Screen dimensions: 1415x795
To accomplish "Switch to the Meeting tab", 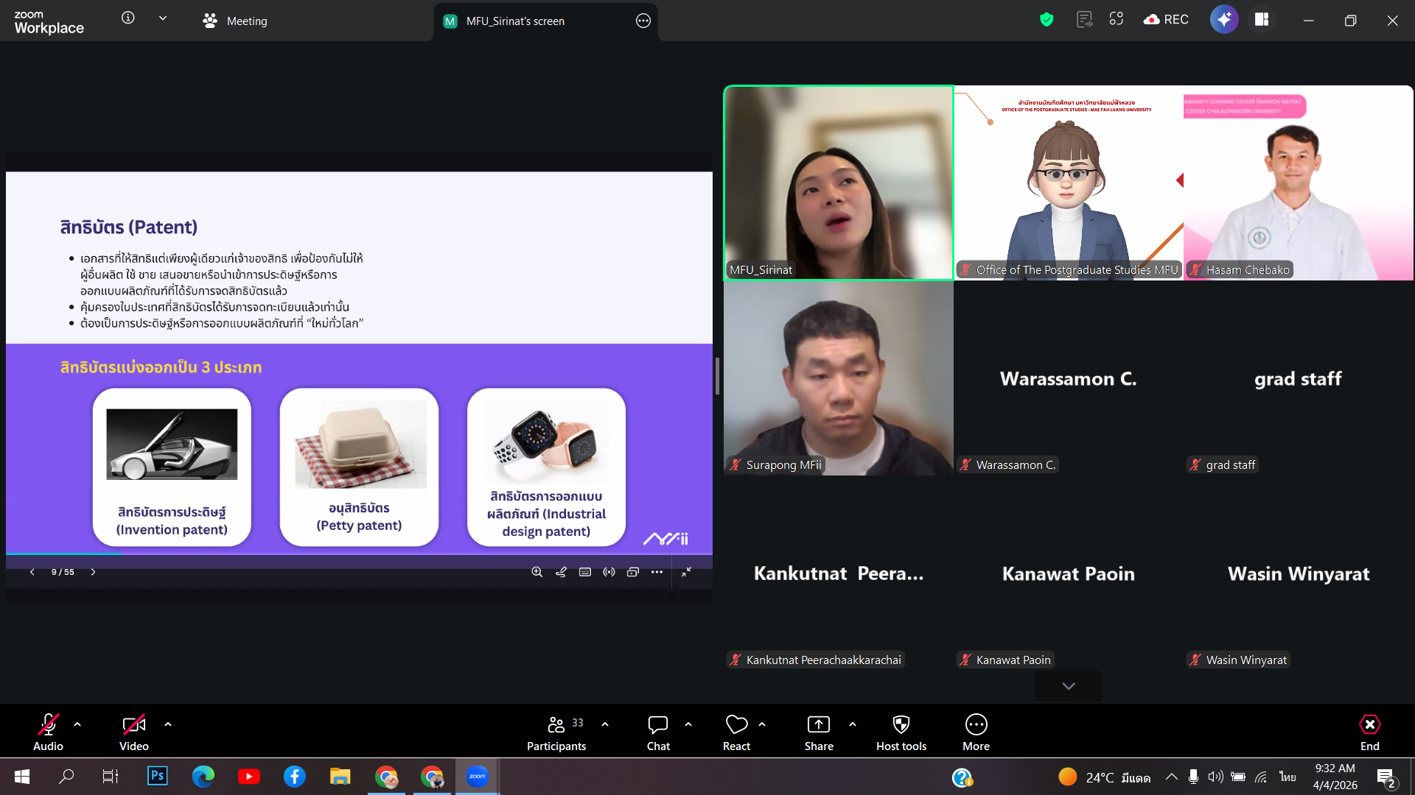I will [236, 21].
